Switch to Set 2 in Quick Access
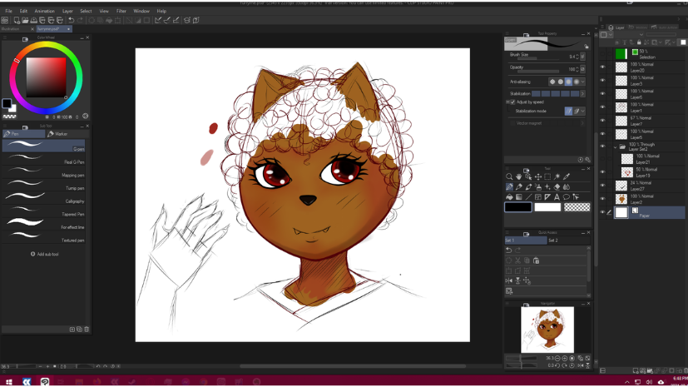 [552, 241]
